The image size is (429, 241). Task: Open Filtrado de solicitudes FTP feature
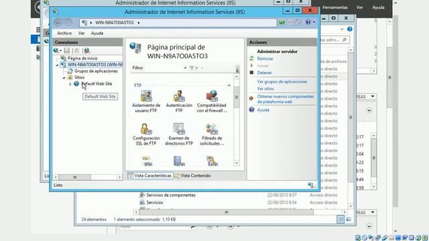(x=212, y=135)
